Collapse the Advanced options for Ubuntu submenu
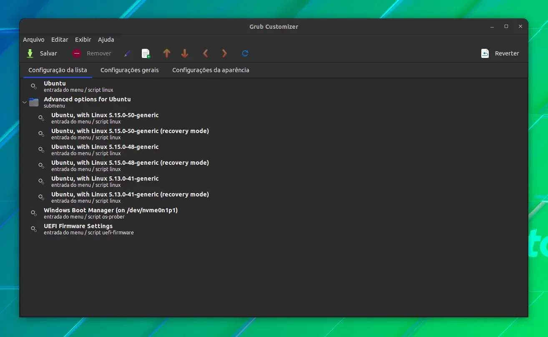 coord(25,102)
